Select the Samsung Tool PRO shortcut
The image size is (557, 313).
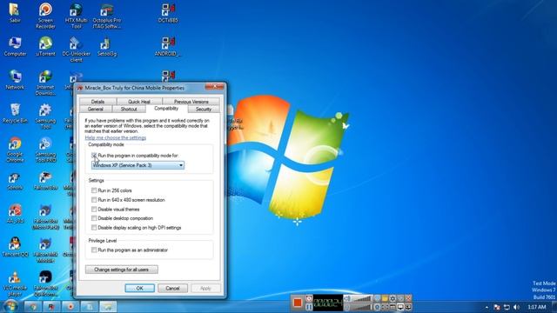[x=45, y=150]
